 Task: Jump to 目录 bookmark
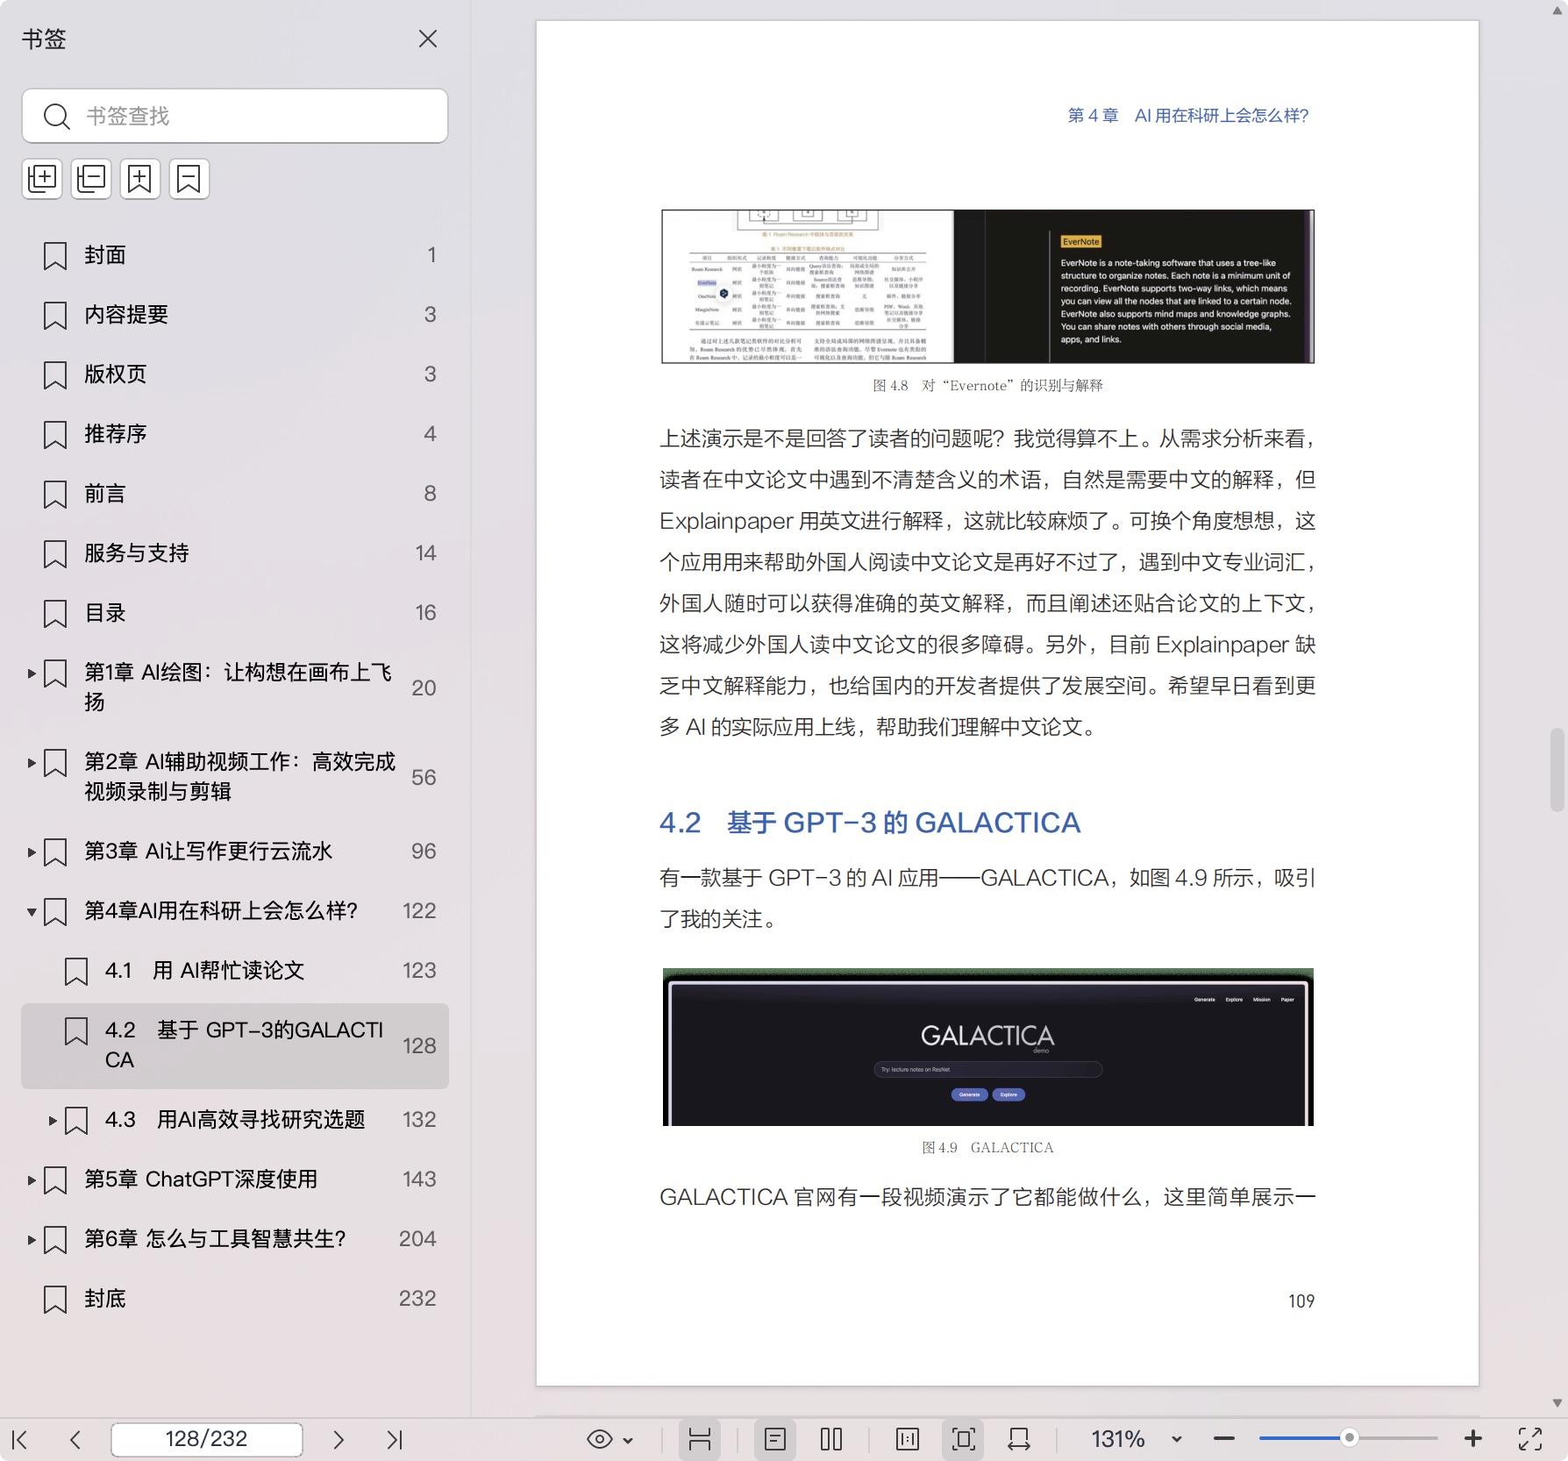tap(235, 613)
